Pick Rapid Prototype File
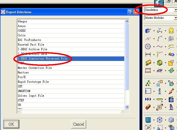Image resolution: width=177 pixels, height=130 pixels. click(x=71, y=82)
